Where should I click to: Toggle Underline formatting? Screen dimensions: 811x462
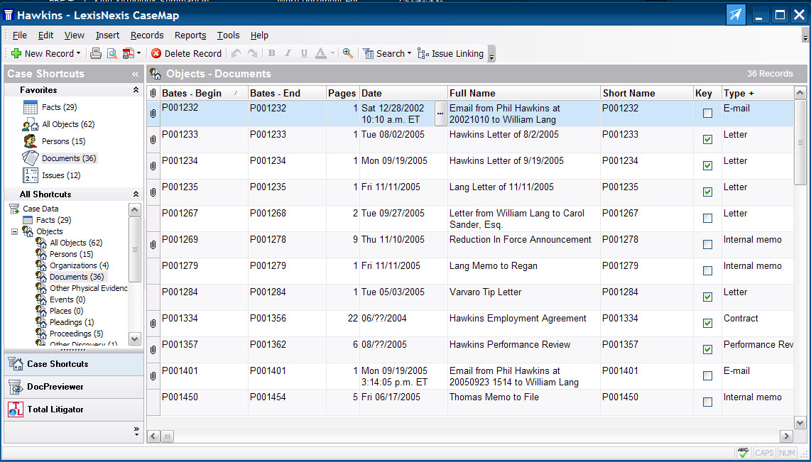[304, 53]
